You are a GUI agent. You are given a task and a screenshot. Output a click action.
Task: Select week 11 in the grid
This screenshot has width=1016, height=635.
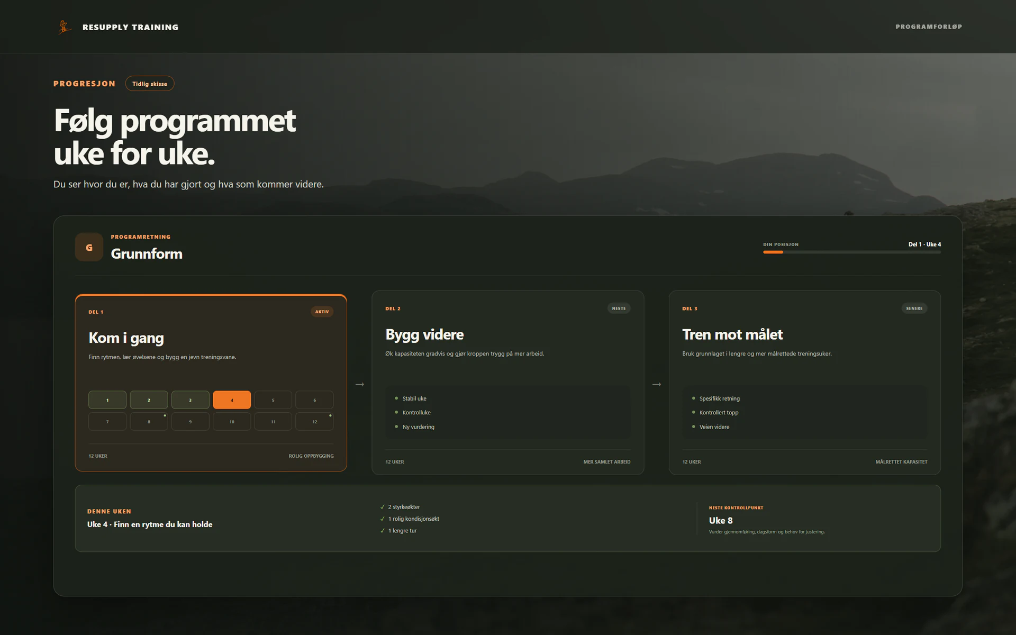[x=273, y=422]
